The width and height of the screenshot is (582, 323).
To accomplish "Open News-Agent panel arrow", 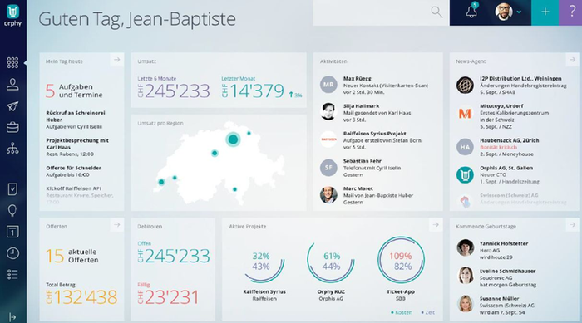I will tap(572, 60).
